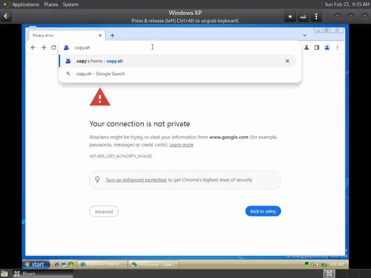Click the Boxes entry in bottom panel

pyautogui.click(x=43, y=274)
